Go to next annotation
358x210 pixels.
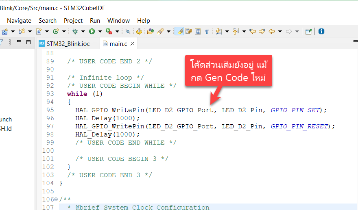(218, 31)
